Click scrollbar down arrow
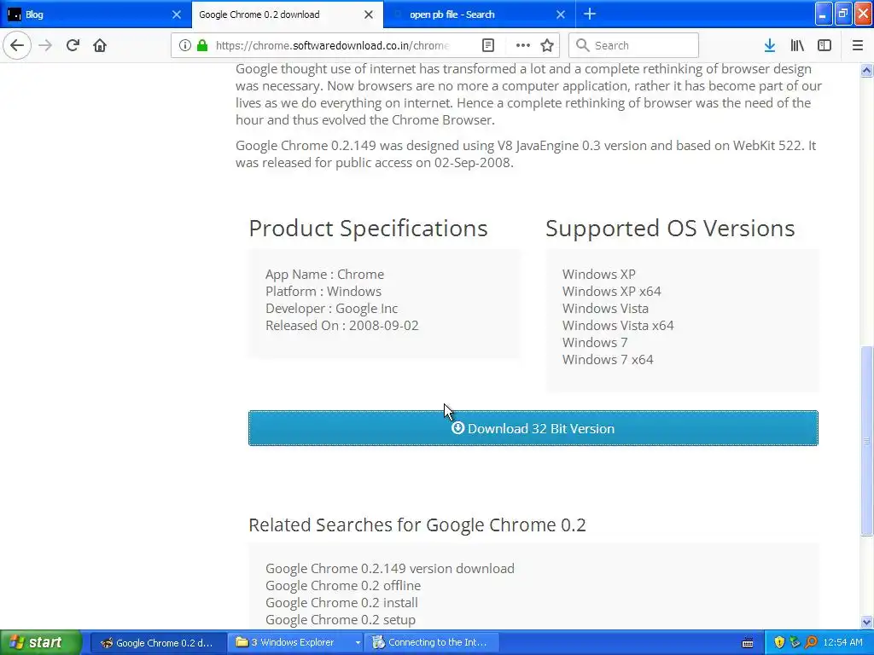874x655 pixels. [866, 622]
